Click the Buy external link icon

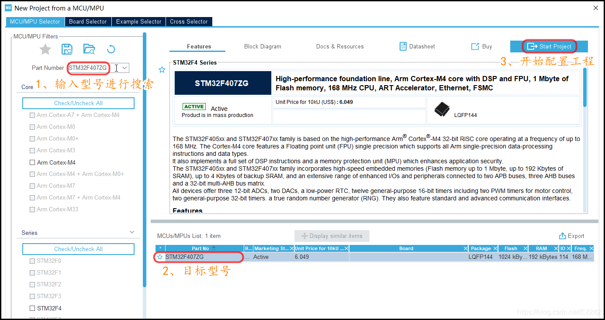[x=475, y=46]
